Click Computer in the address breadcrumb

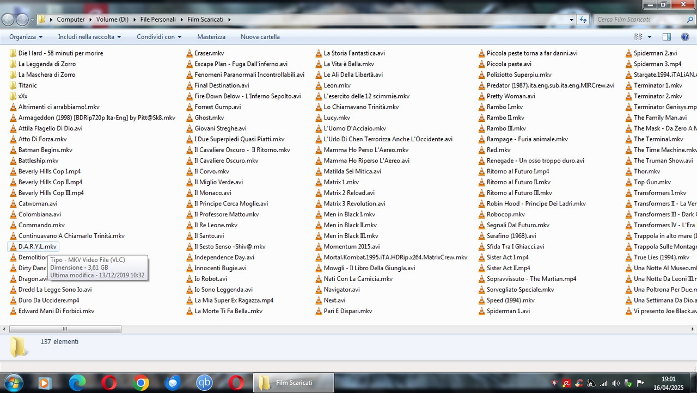click(x=71, y=20)
